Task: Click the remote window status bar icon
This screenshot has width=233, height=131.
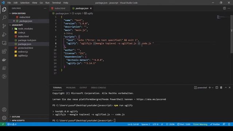Action: pyautogui.click(x=3, y=124)
